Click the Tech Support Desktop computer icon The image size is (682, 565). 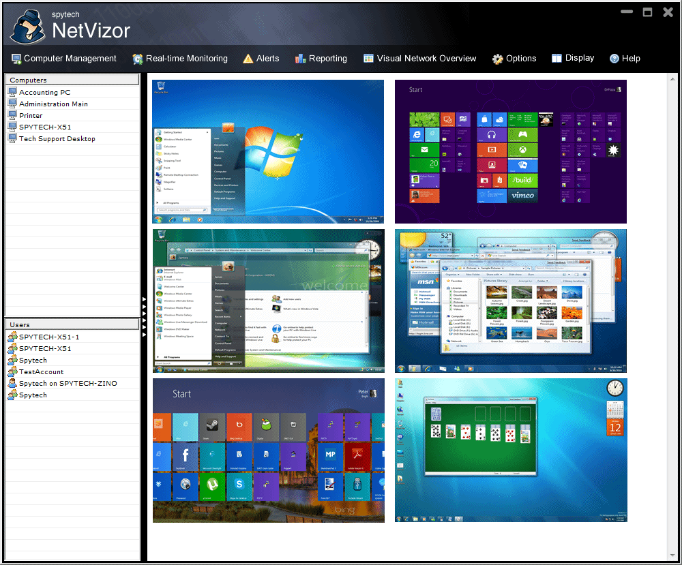tap(12, 138)
